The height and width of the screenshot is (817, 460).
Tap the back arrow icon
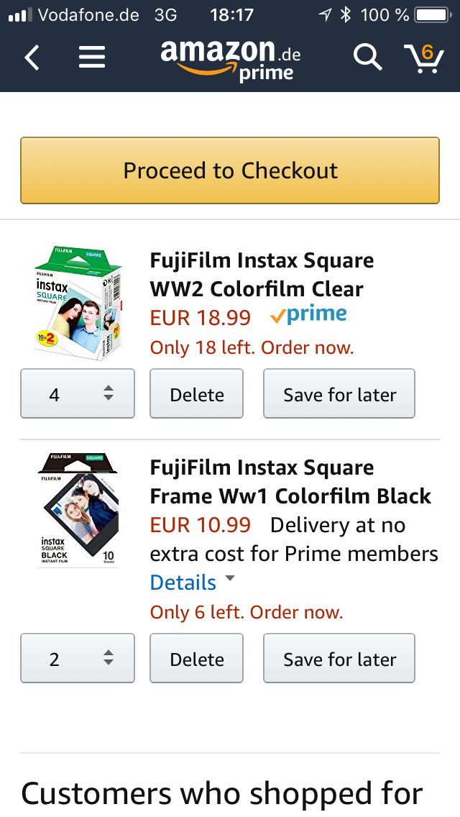coord(32,58)
